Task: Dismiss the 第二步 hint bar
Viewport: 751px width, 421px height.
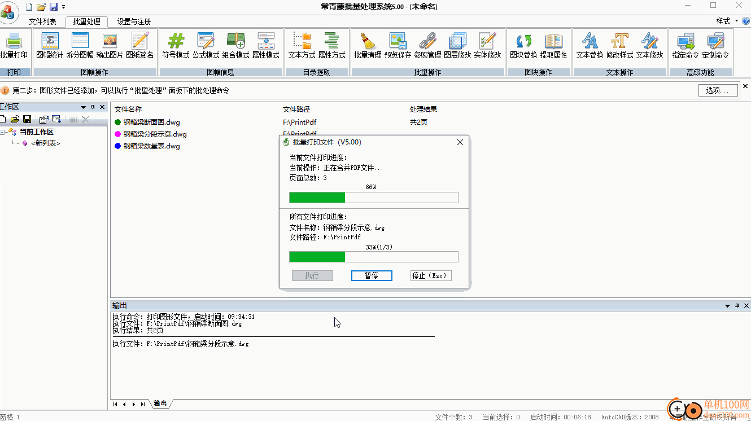Action: (745, 86)
